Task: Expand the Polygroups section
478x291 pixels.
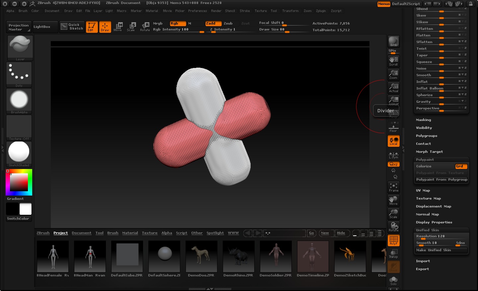Action: 426,136
